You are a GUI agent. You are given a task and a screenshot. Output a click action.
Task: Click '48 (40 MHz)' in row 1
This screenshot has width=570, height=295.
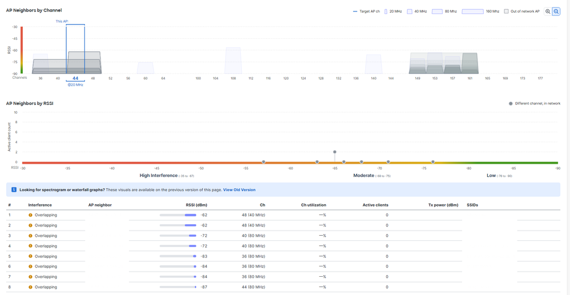[x=253, y=215]
